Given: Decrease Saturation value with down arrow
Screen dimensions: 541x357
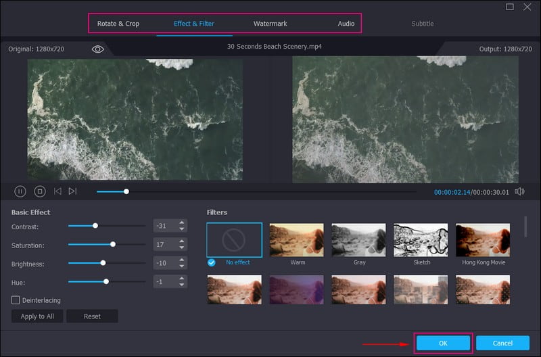Looking at the screenshot, I should (x=182, y=248).
